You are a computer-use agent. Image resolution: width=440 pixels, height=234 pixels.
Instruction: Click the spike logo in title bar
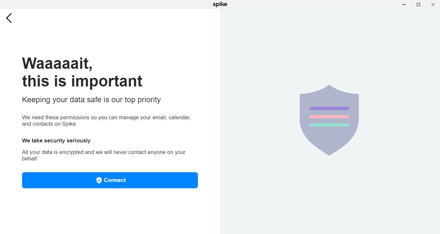coord(220,4)
